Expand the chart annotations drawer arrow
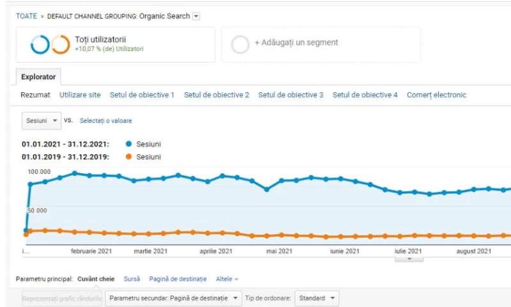Screen dimensions: 511x307 (409, 259)
